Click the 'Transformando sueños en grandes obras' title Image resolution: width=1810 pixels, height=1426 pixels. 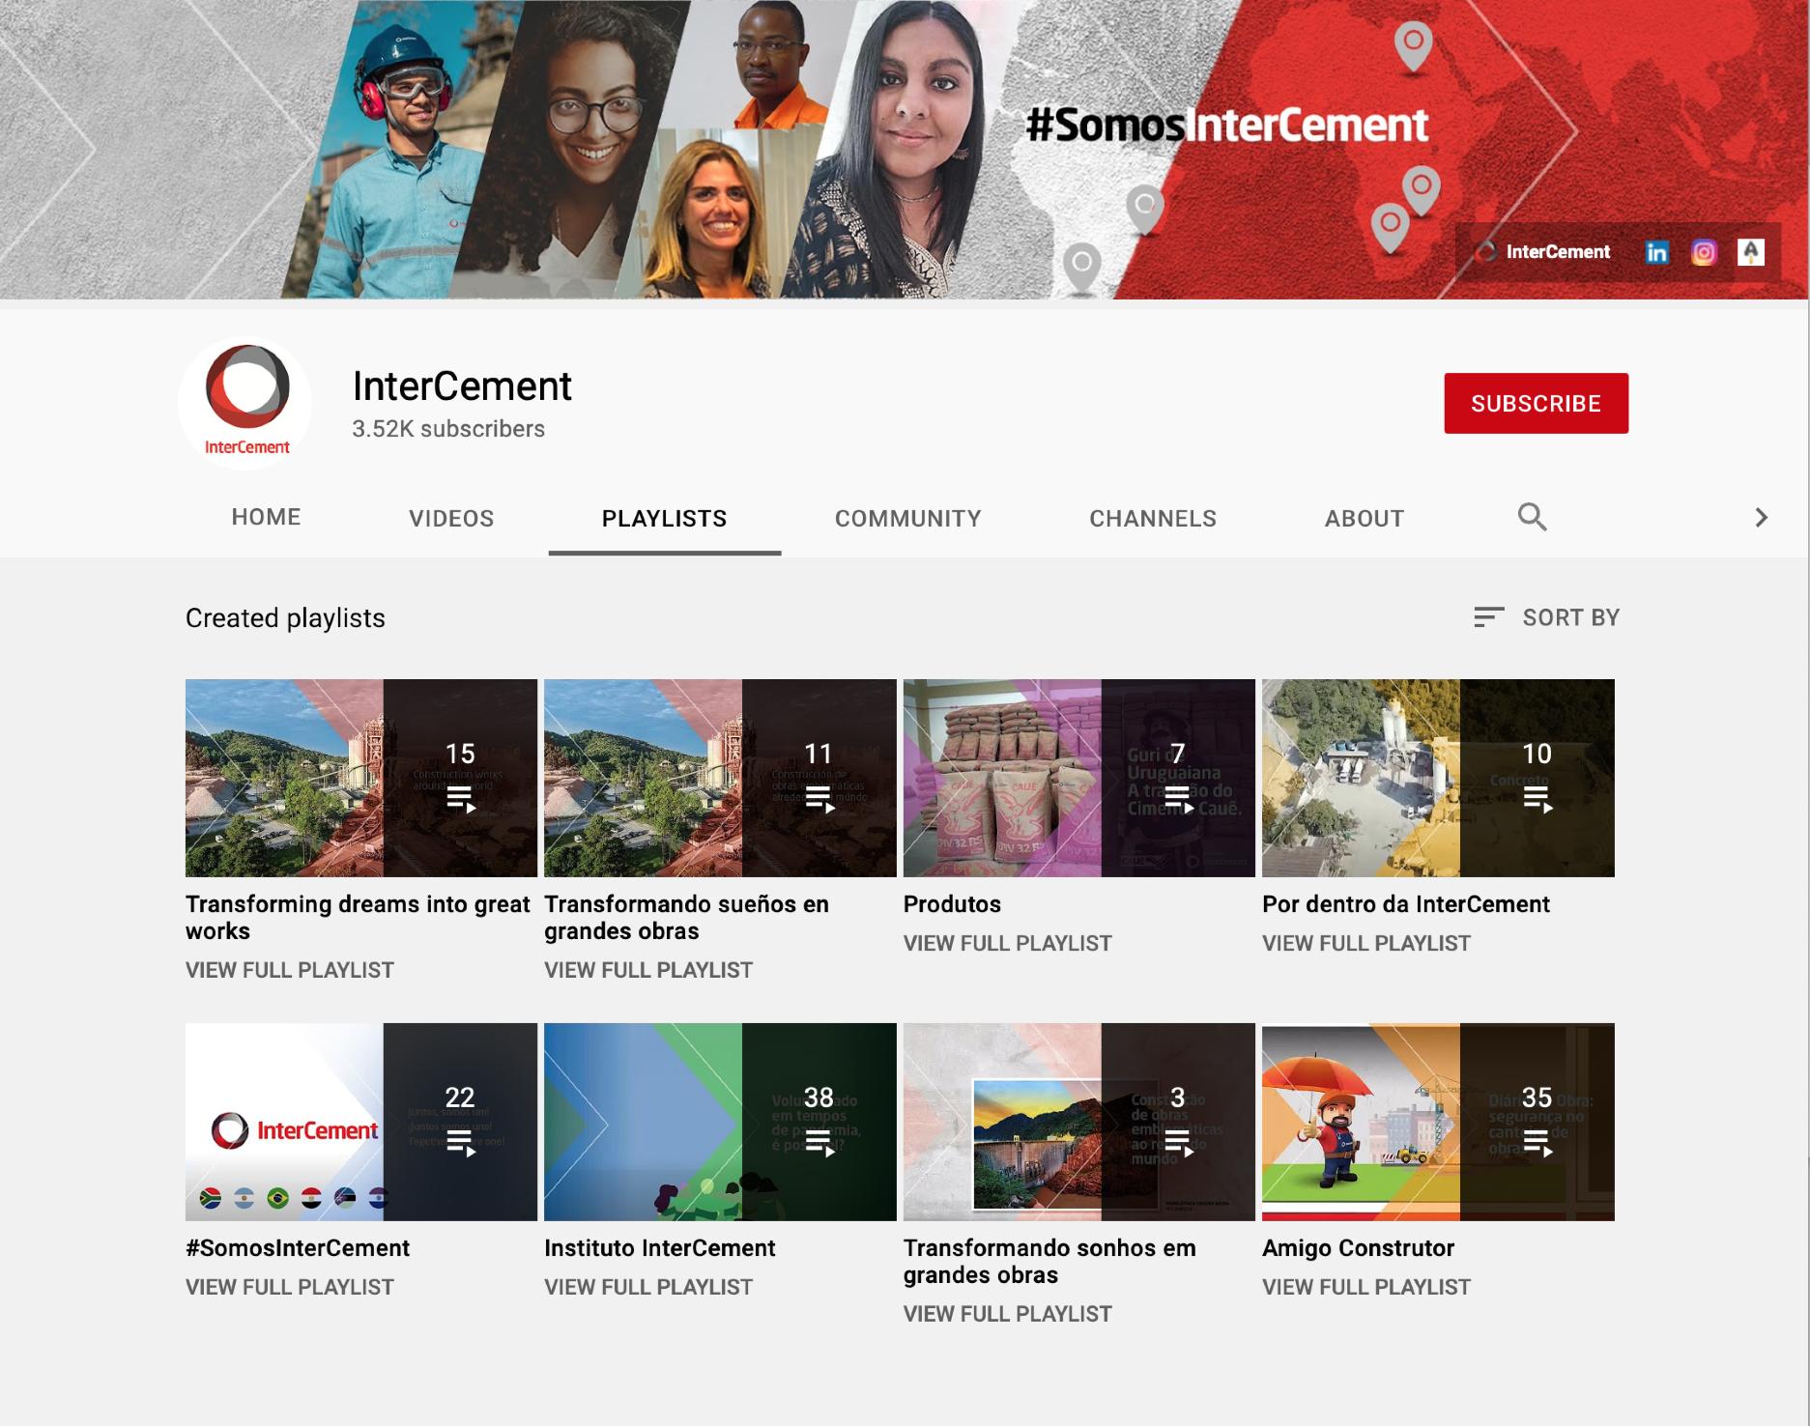pyautogui.click(x=686, y=918)
